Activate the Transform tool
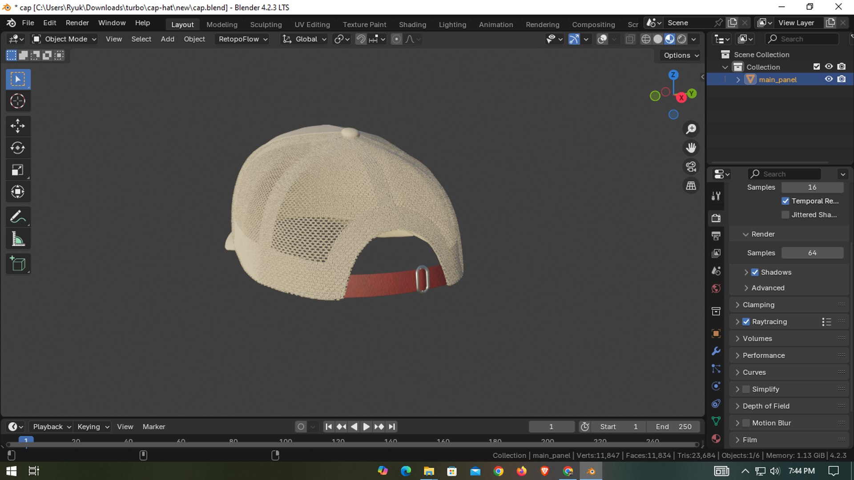This screenshot has height=480, width=854. (18, 192)
